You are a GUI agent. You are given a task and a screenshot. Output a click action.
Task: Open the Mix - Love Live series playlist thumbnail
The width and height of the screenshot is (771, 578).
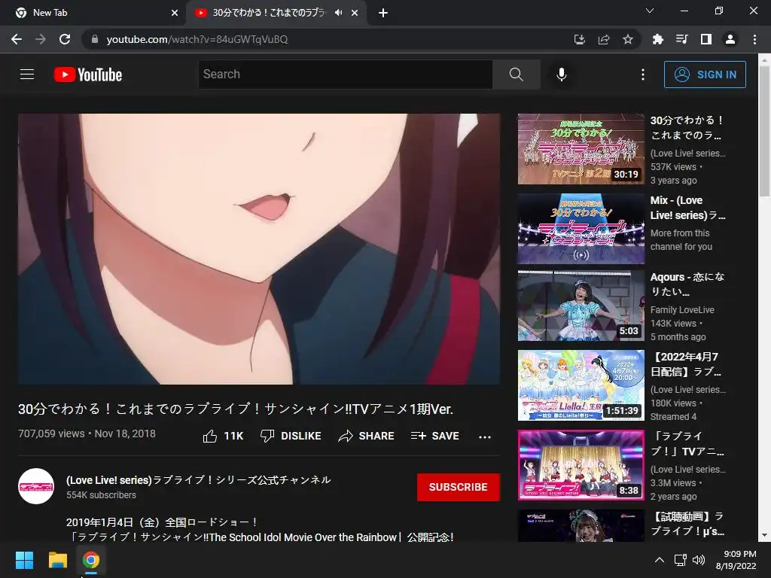coord(581,229)
